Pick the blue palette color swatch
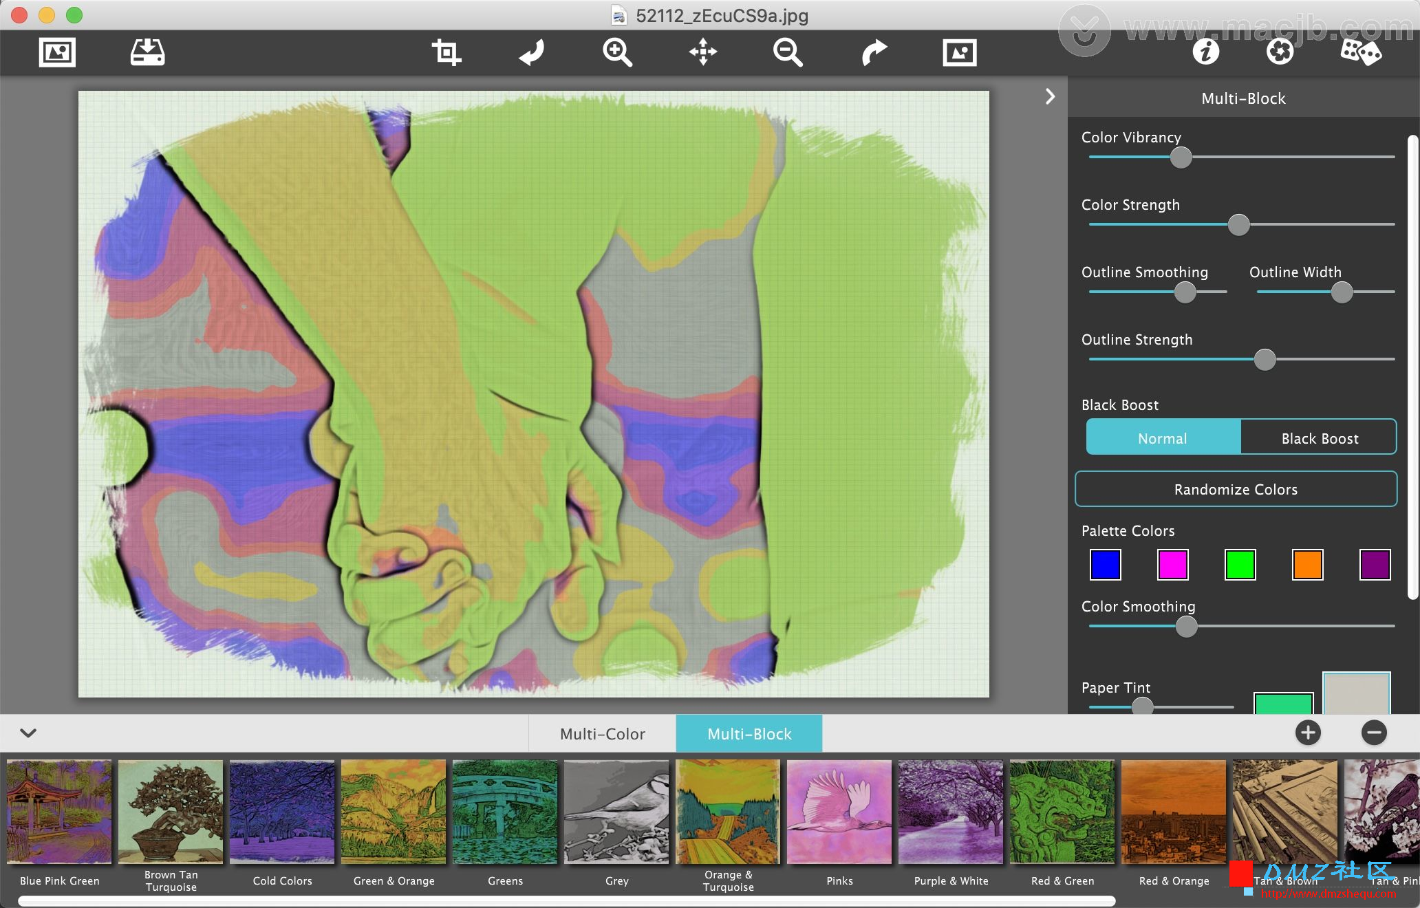The height and width of the screenshot is (908, 1420). 1106,565
